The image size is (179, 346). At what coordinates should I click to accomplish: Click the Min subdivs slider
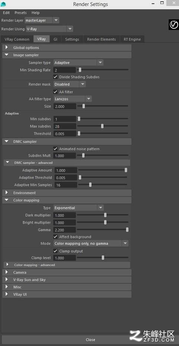tap(102, 119)
